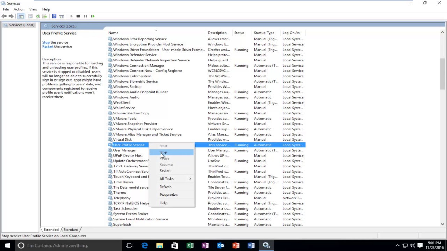Viewport: 447px width, 251px height.
Task: Click the Stop the service link
Action: pyautogui.click(x=46, y=43)
